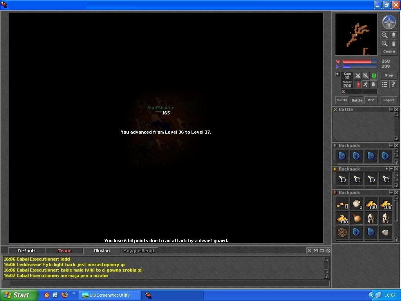Click the gray backpack title icon

tap(335, 146)
